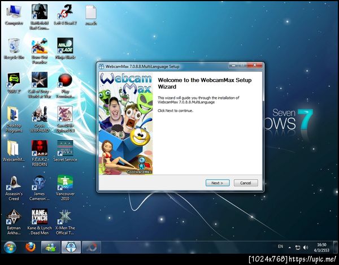339x265 pixels.
Task: Select James Cameron's Avatar shortcut
Action: [40, 188]
